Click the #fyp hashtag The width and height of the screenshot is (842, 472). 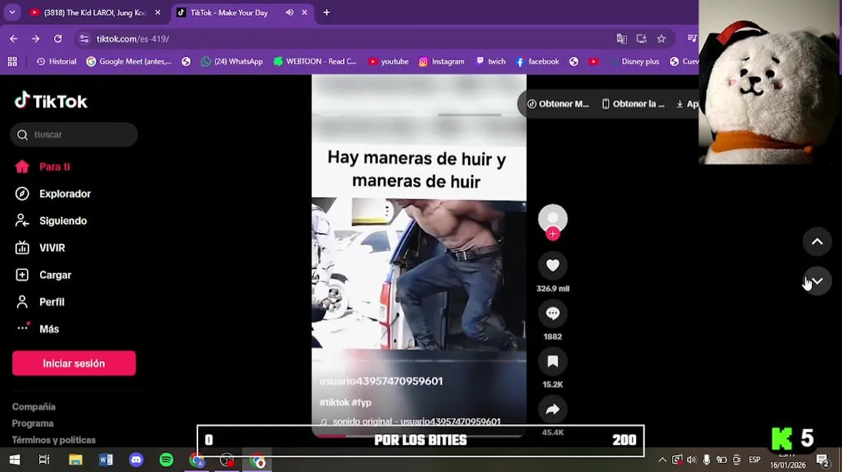(361, 402)
